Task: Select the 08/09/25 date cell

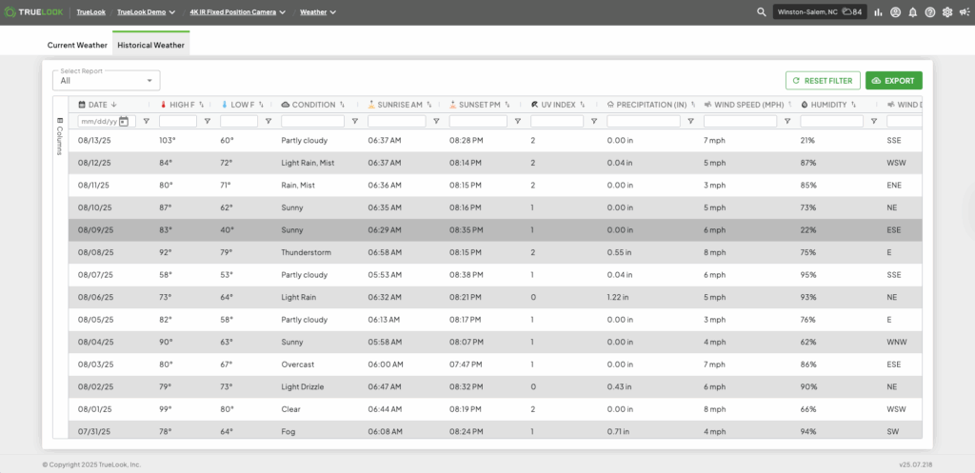Action: coord(96,230)
